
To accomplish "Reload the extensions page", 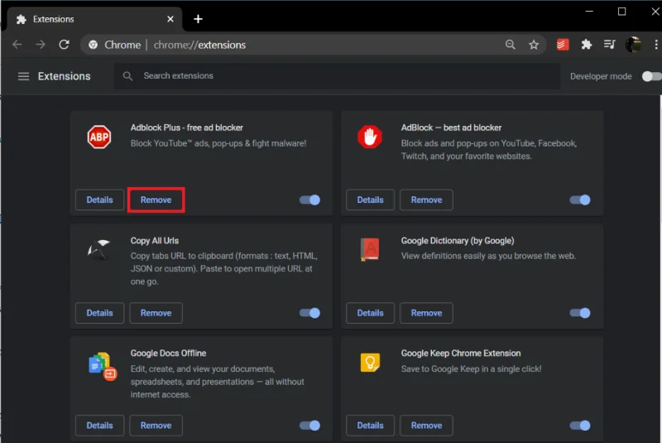I will coord(65,45).
